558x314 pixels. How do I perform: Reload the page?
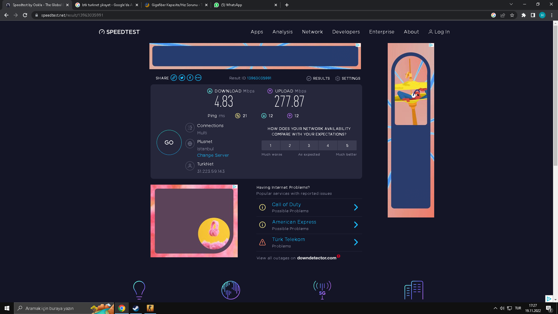25,15
